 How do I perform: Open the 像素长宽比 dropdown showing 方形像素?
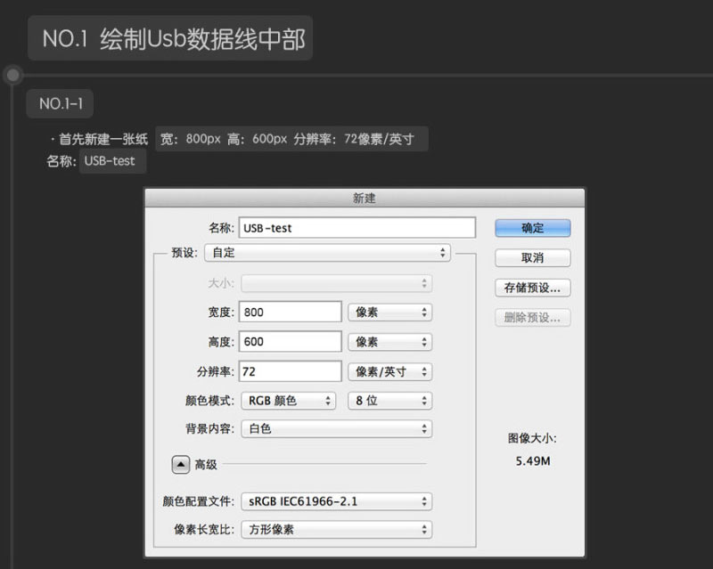[x=336, y=528]
